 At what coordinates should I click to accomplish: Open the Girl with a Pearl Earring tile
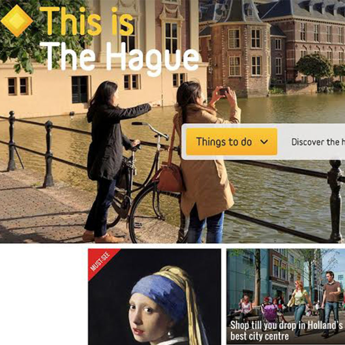pos(154,297)
